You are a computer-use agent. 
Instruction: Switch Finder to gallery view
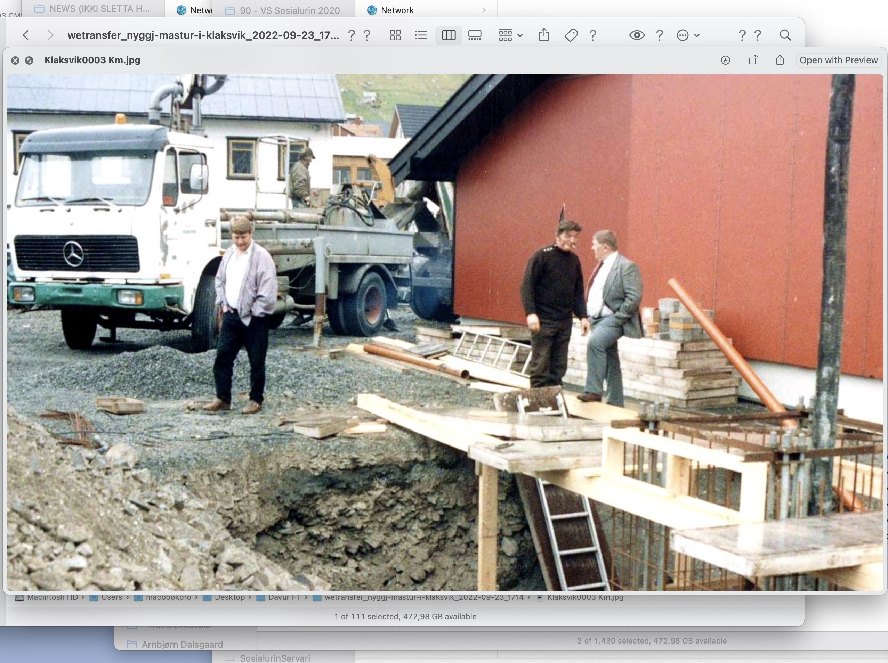pos(475,35)
